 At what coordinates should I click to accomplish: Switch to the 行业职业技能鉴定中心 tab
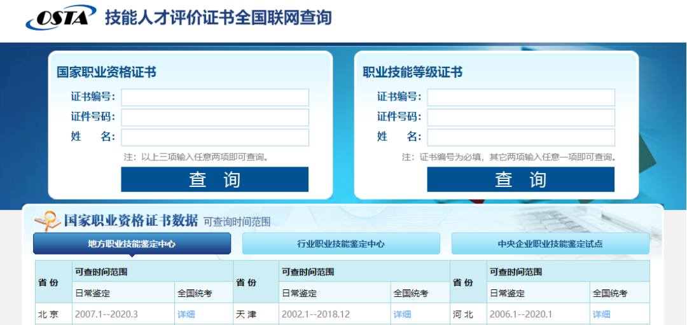tap(341, 244)
